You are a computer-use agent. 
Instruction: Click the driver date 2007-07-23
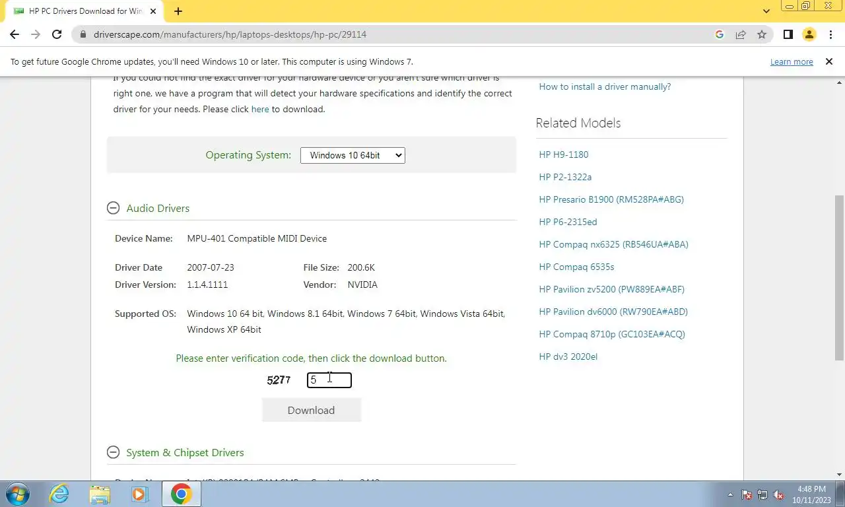pos(211,267)
